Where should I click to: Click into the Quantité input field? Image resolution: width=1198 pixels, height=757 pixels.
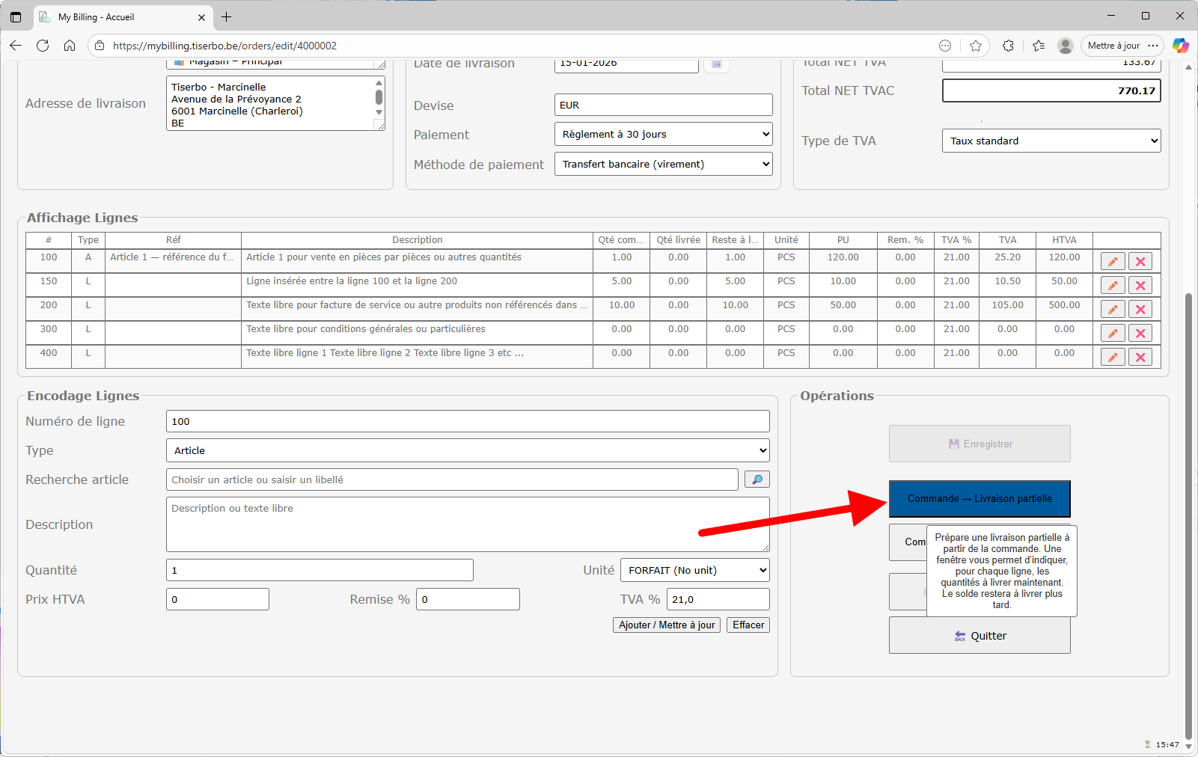320,570
